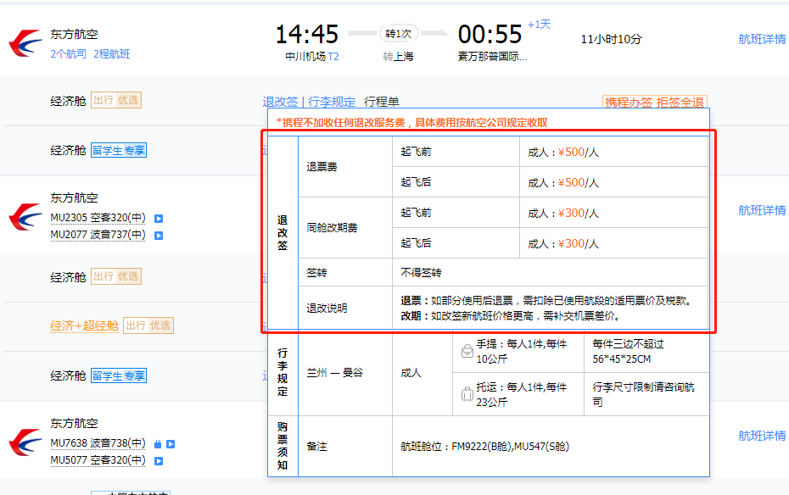Image resolution: width=789 pixels, height=495 pixels.
Task: Click flight number MU2305 空客320(中)
Action: coord(98,218)
